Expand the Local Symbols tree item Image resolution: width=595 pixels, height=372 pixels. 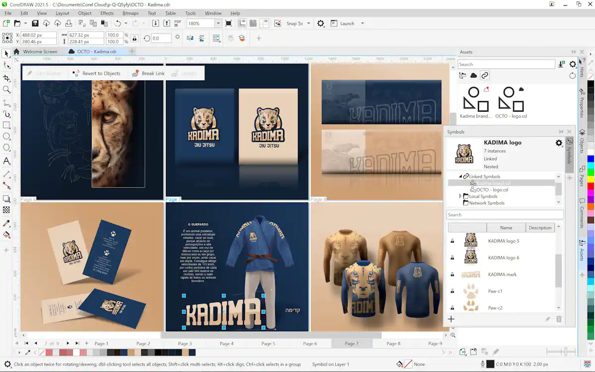coord(460,196)
